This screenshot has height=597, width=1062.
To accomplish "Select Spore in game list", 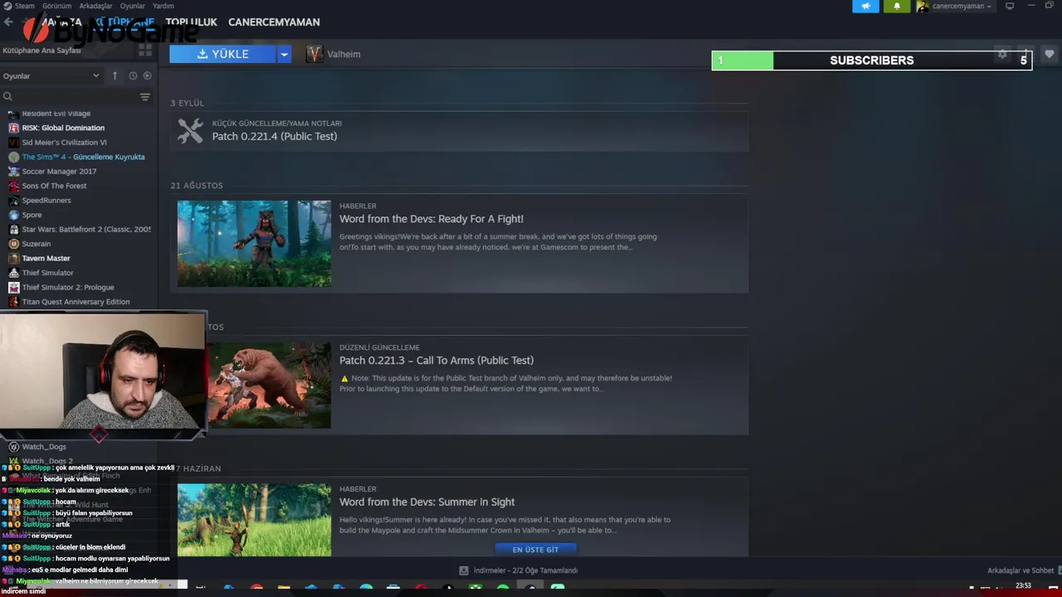I will coord(32,215).
